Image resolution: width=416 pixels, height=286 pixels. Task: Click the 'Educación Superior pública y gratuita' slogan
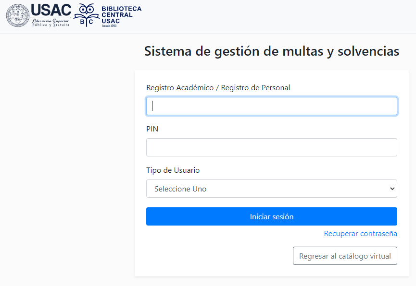click(50, 23)
